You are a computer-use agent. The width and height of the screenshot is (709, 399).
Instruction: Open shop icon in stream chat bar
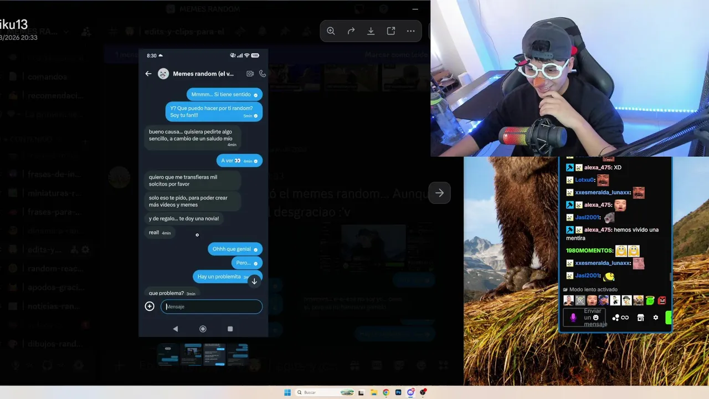point(640,318)
